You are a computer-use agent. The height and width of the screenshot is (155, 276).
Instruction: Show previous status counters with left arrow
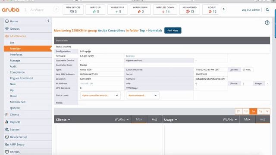[x=56, y=9]
